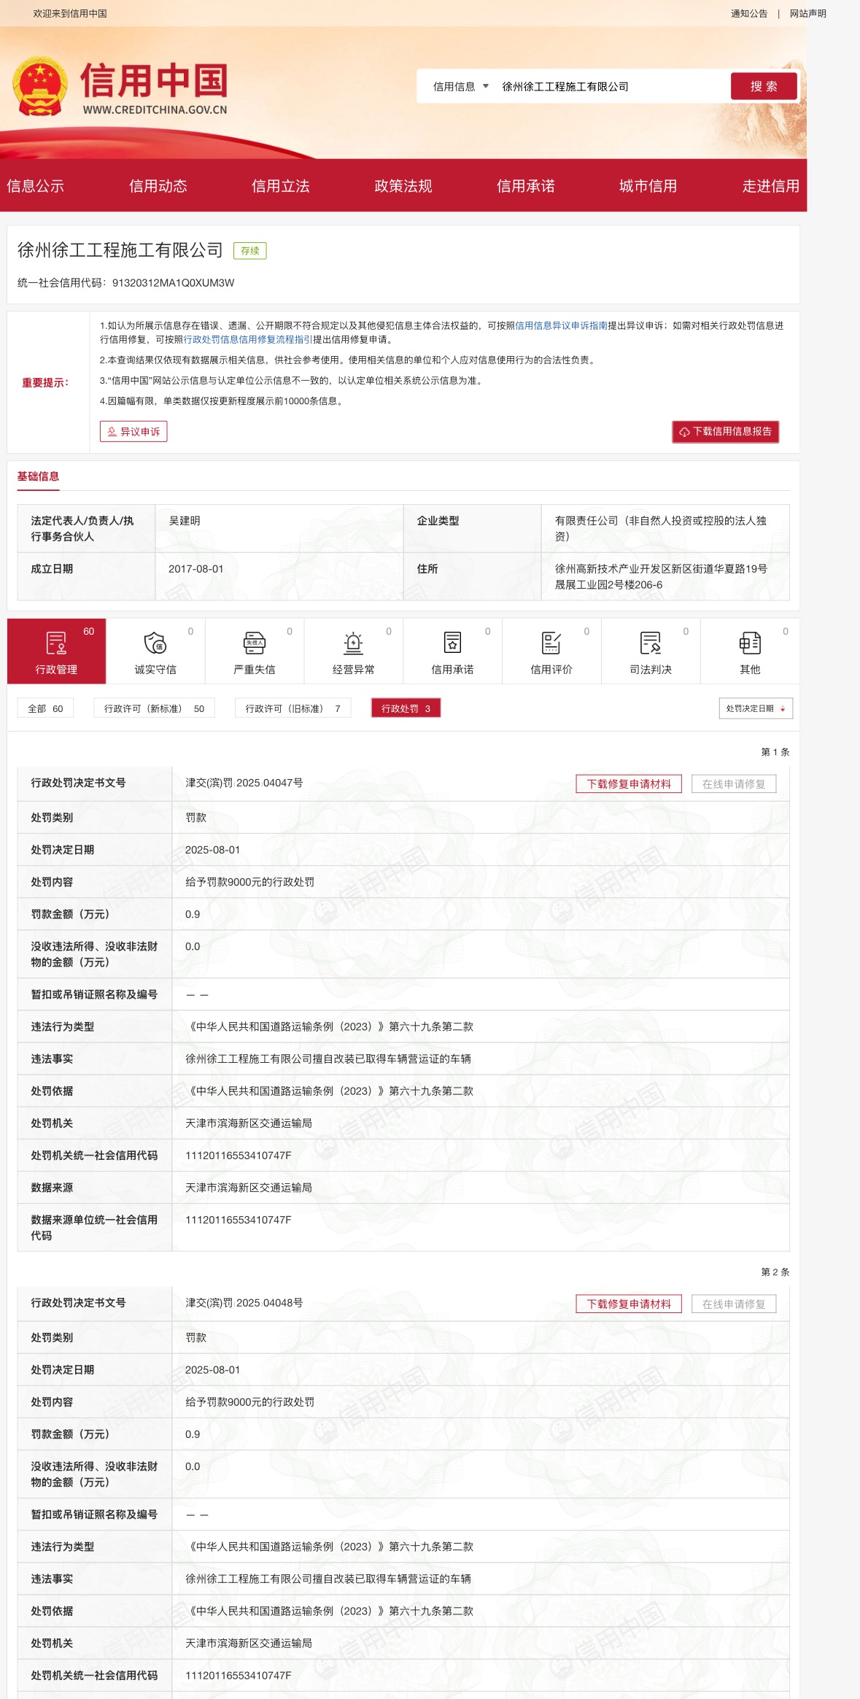Click the WWW.CREDITCHINA.GOV.CN site address text

coord(155,110)
